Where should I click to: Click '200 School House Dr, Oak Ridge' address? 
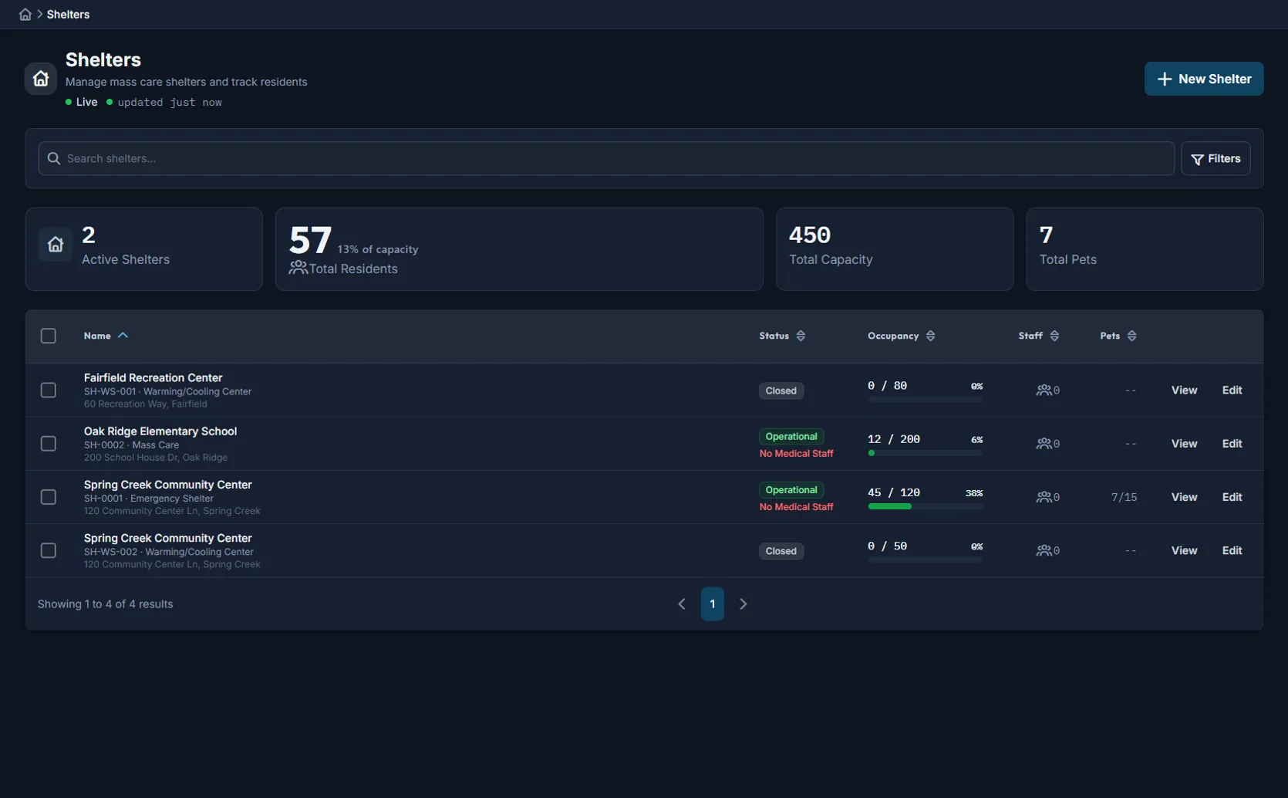pos(155,458)
